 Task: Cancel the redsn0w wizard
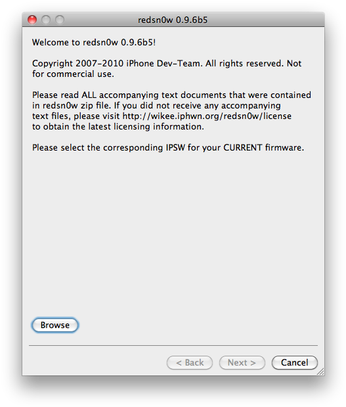pyautogui.click(x=294, y=362)
